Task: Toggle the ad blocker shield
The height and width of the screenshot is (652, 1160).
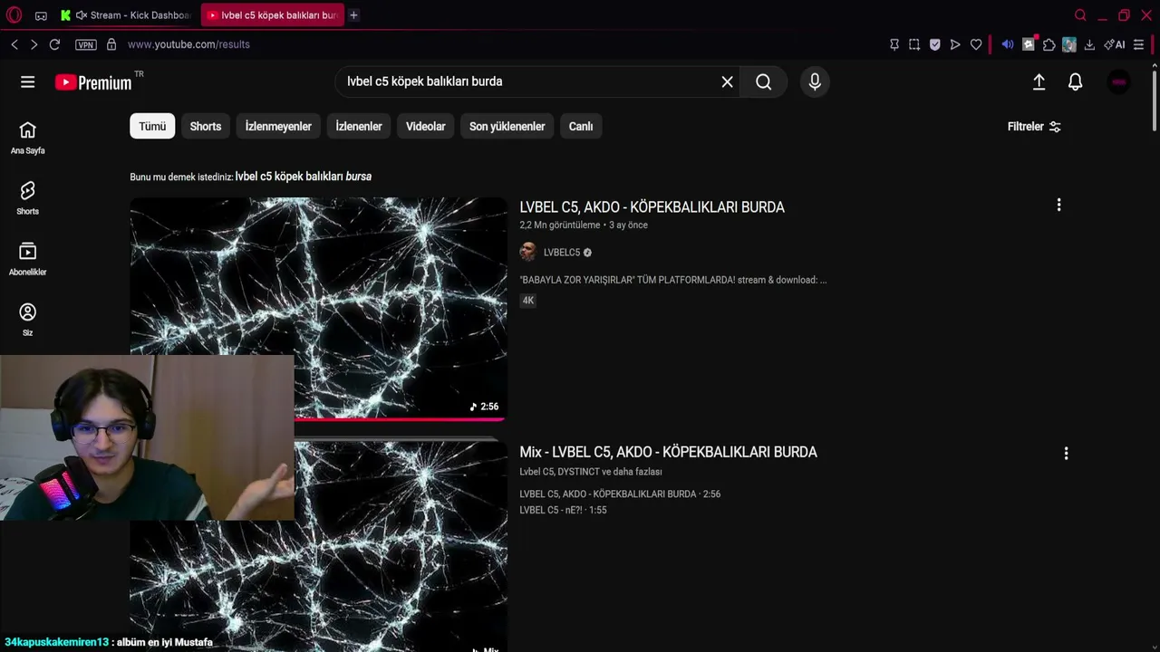Action: [935, 44]
